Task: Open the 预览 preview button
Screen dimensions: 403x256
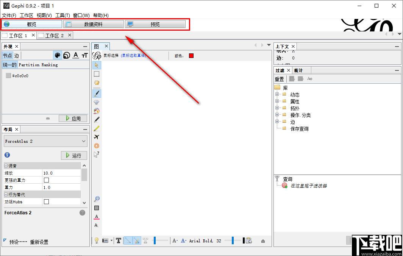Action: tap(155, 24)
